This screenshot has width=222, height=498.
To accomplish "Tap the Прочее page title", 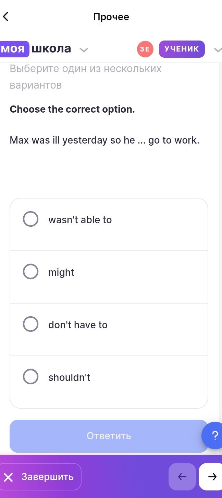I will click(111, 17).
